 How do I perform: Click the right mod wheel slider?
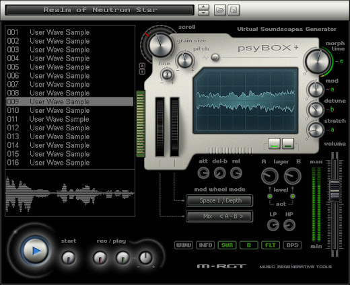[174, 126]
